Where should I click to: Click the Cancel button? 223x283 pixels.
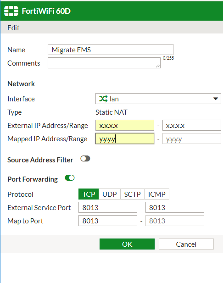[186, 244]
